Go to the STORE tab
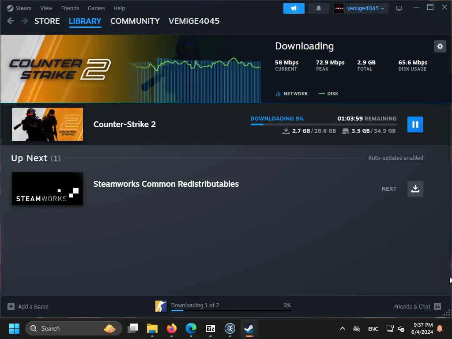 [47, 21]
